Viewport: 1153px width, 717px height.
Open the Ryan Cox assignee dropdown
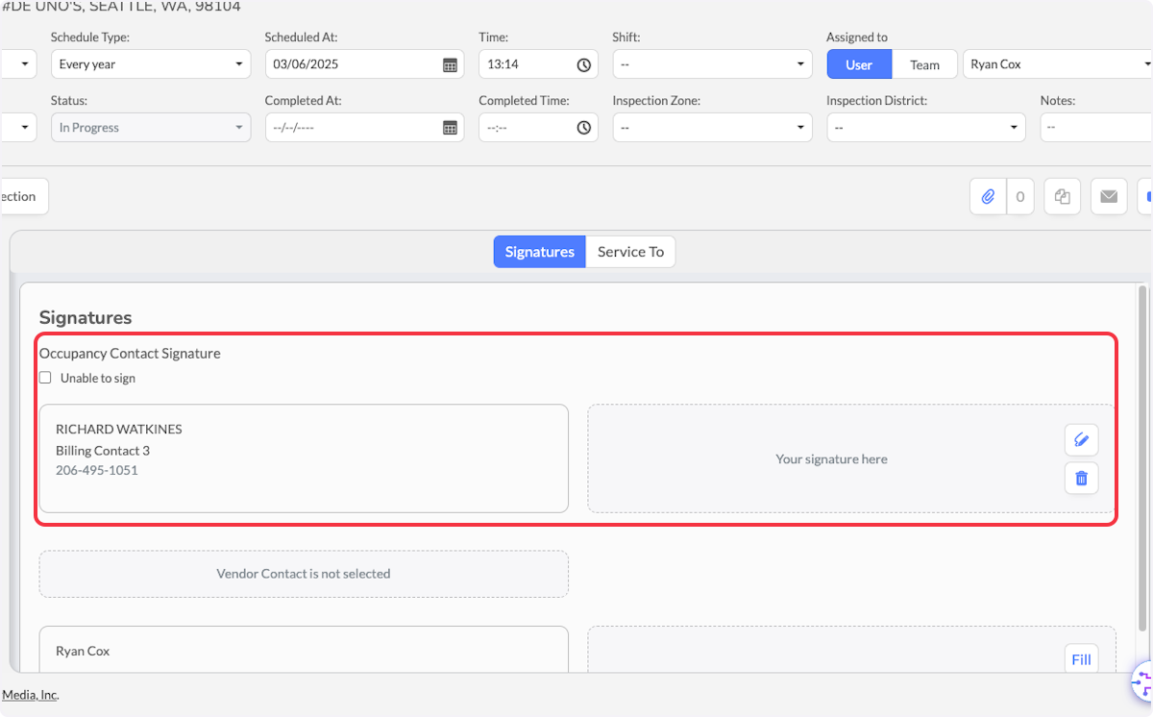[x=1058, y=64]
